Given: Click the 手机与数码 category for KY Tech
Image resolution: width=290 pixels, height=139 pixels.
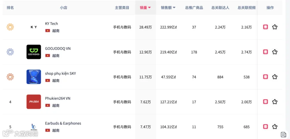Looking at the screenshot, I should tap(122, 27).
